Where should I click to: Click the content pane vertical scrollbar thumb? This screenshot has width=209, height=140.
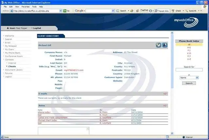(x=172, y=61)
